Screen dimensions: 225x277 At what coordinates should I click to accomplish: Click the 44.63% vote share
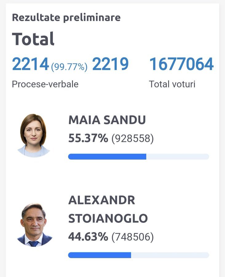coord(88,237)
